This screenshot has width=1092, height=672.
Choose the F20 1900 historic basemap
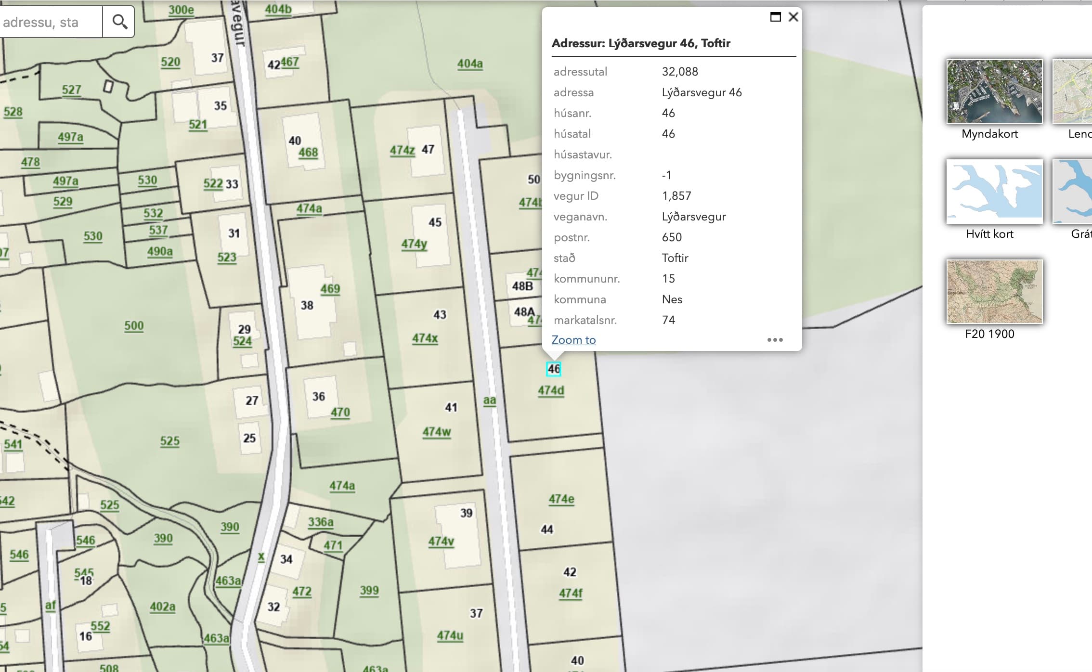coord(994,292)
